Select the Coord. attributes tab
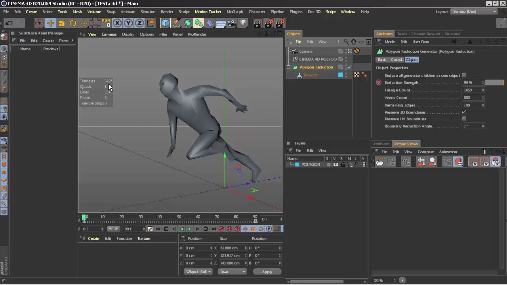Image resolution: width=507 pixels, height=285 pixels. (x=396, y=59)
